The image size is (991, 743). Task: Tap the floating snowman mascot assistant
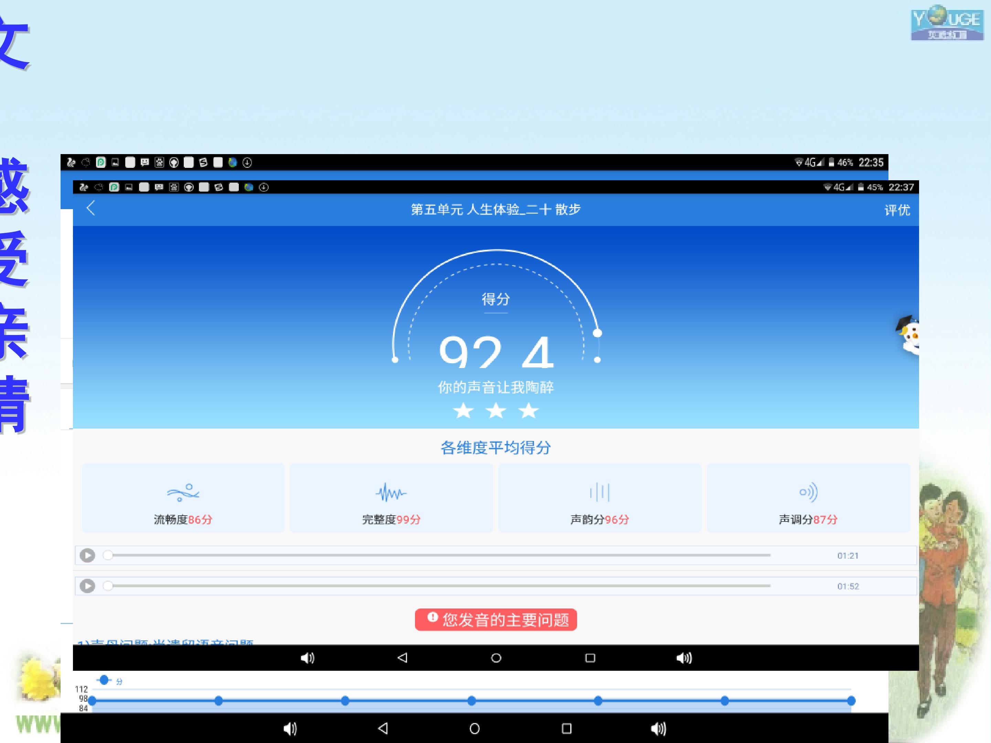[x=908, y=335]
